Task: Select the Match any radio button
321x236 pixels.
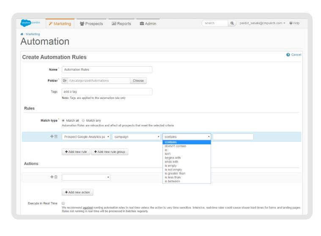Action: tap(83, 120)
